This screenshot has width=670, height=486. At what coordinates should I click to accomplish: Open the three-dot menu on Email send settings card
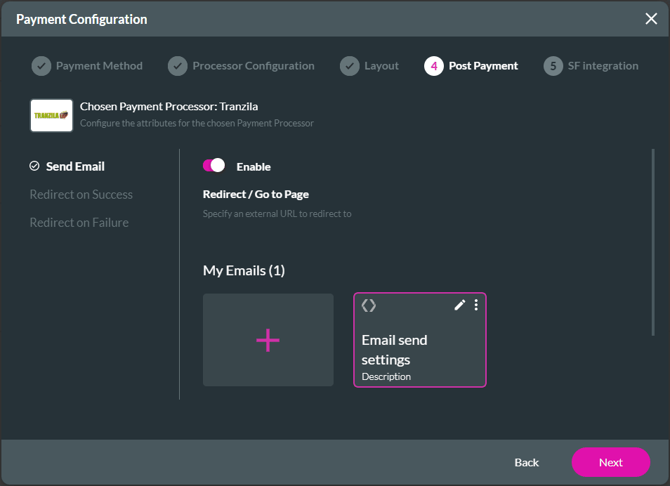coord(476,305)
